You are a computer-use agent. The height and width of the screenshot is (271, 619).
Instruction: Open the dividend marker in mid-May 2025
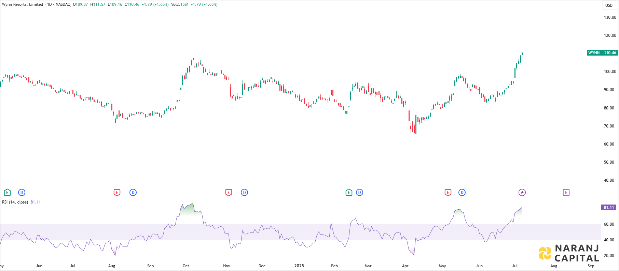tap(462, 193)
